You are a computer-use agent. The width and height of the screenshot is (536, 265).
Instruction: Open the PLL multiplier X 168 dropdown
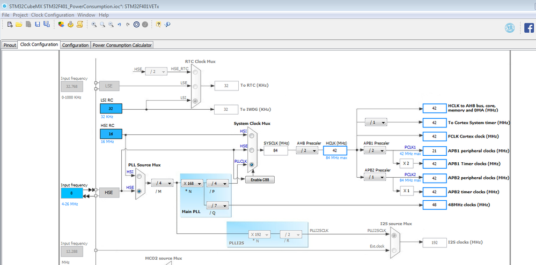[192, 184]
